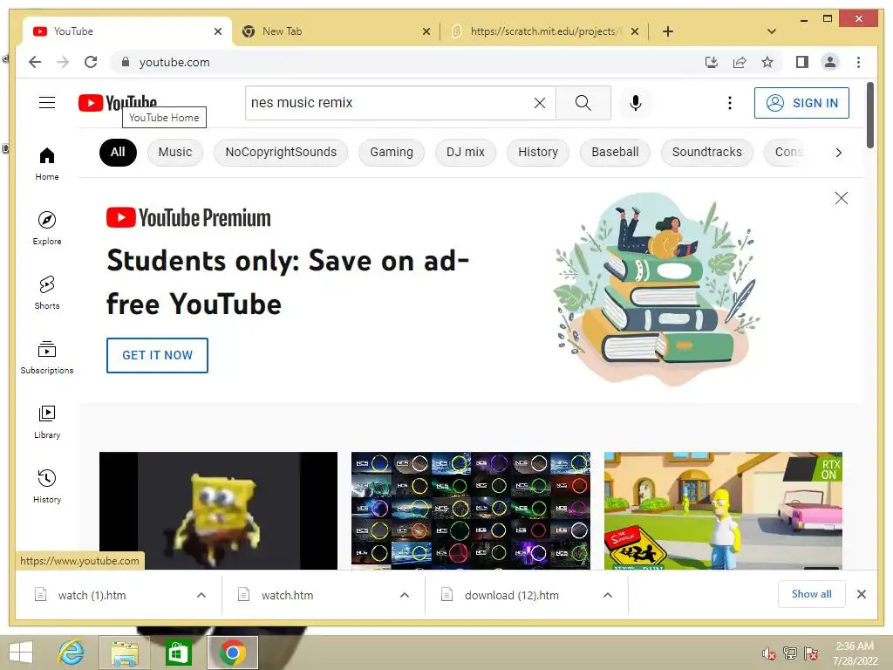
Task: Close the downloads bar
Action: [x=861, y=594]
